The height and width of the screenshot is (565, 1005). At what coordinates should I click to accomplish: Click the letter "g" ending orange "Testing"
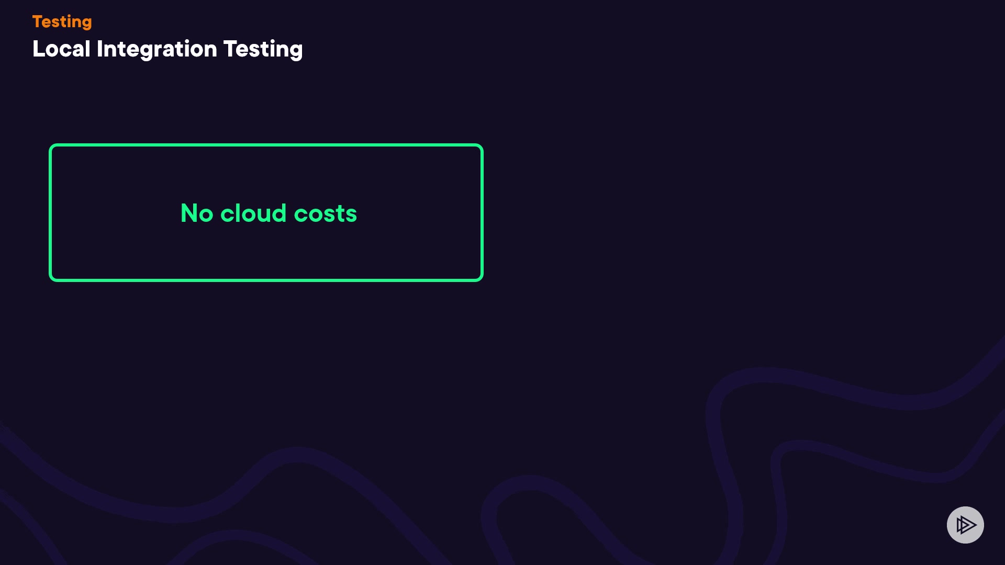(86, 23)
